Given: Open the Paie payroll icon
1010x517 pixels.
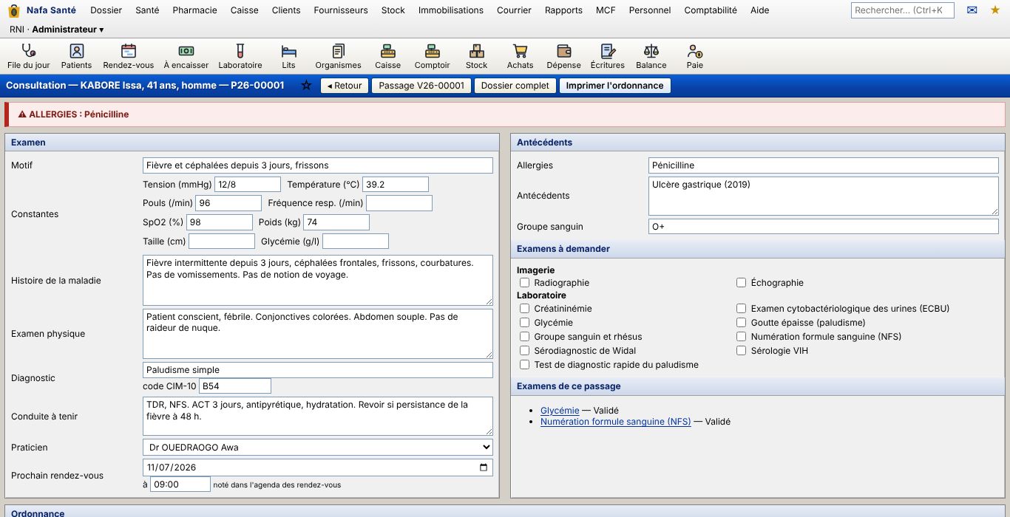Looking at the screenshot, I should [695, 56].
